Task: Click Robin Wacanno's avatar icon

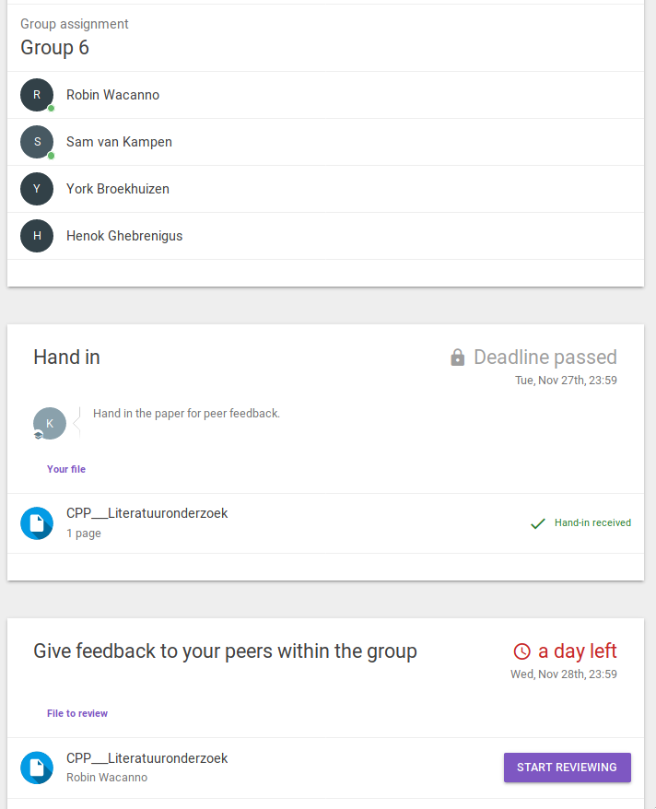Action: click(37, 95)
